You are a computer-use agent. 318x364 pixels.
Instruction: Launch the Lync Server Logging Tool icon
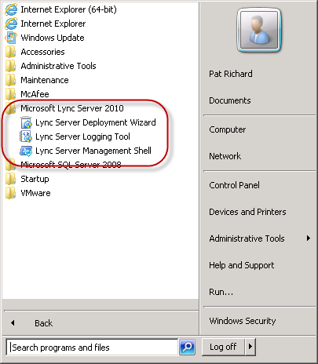(x=26, y=136)
